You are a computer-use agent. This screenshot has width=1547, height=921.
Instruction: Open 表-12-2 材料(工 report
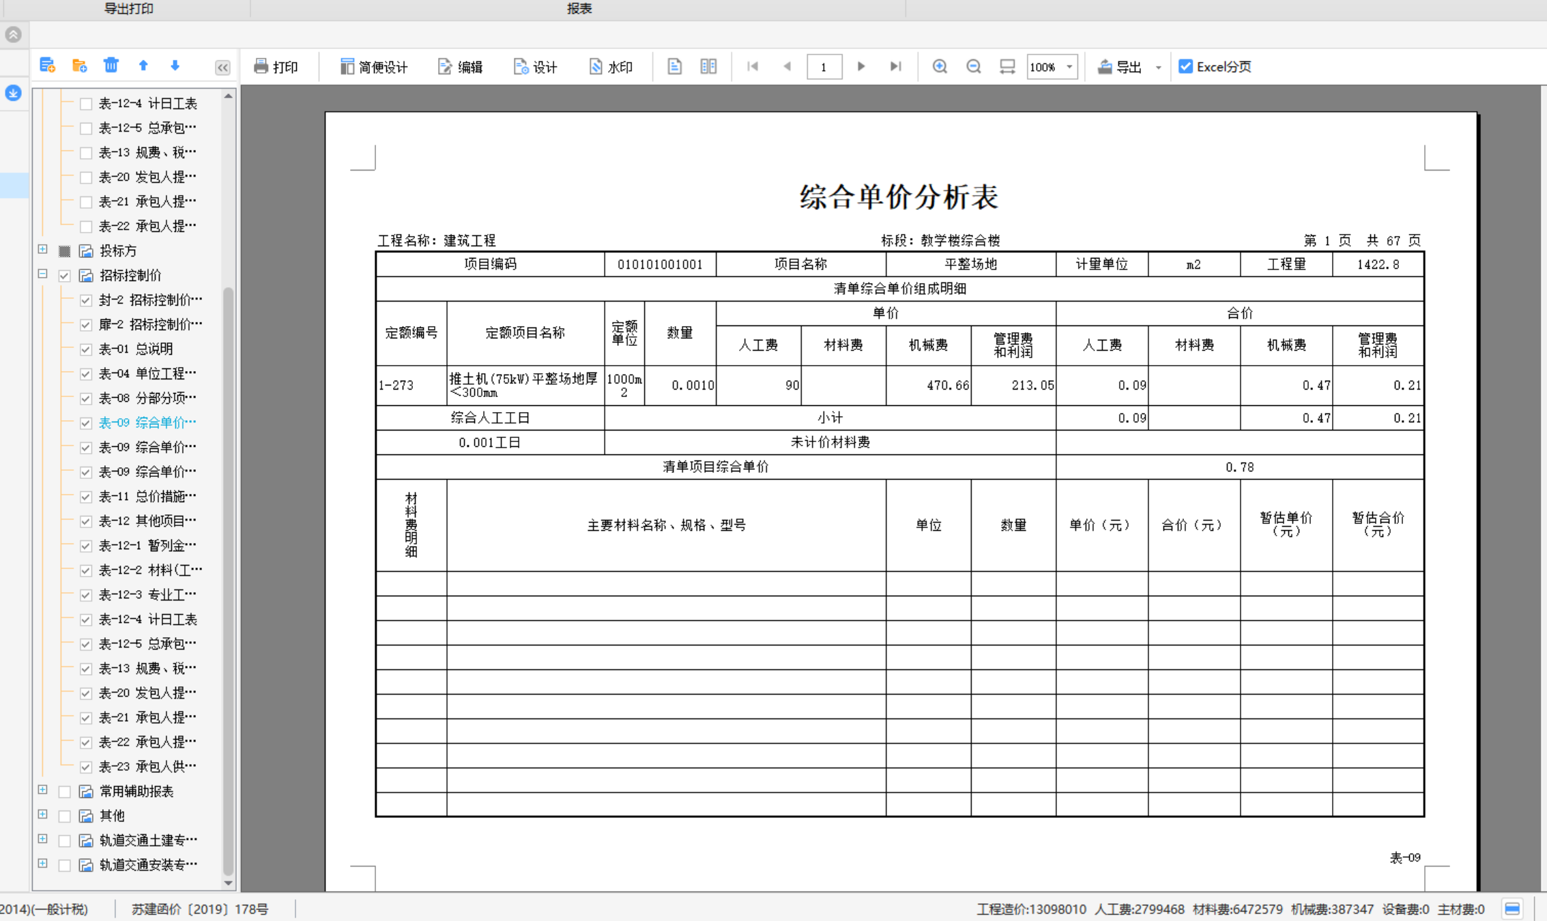[x=150, y=570]
